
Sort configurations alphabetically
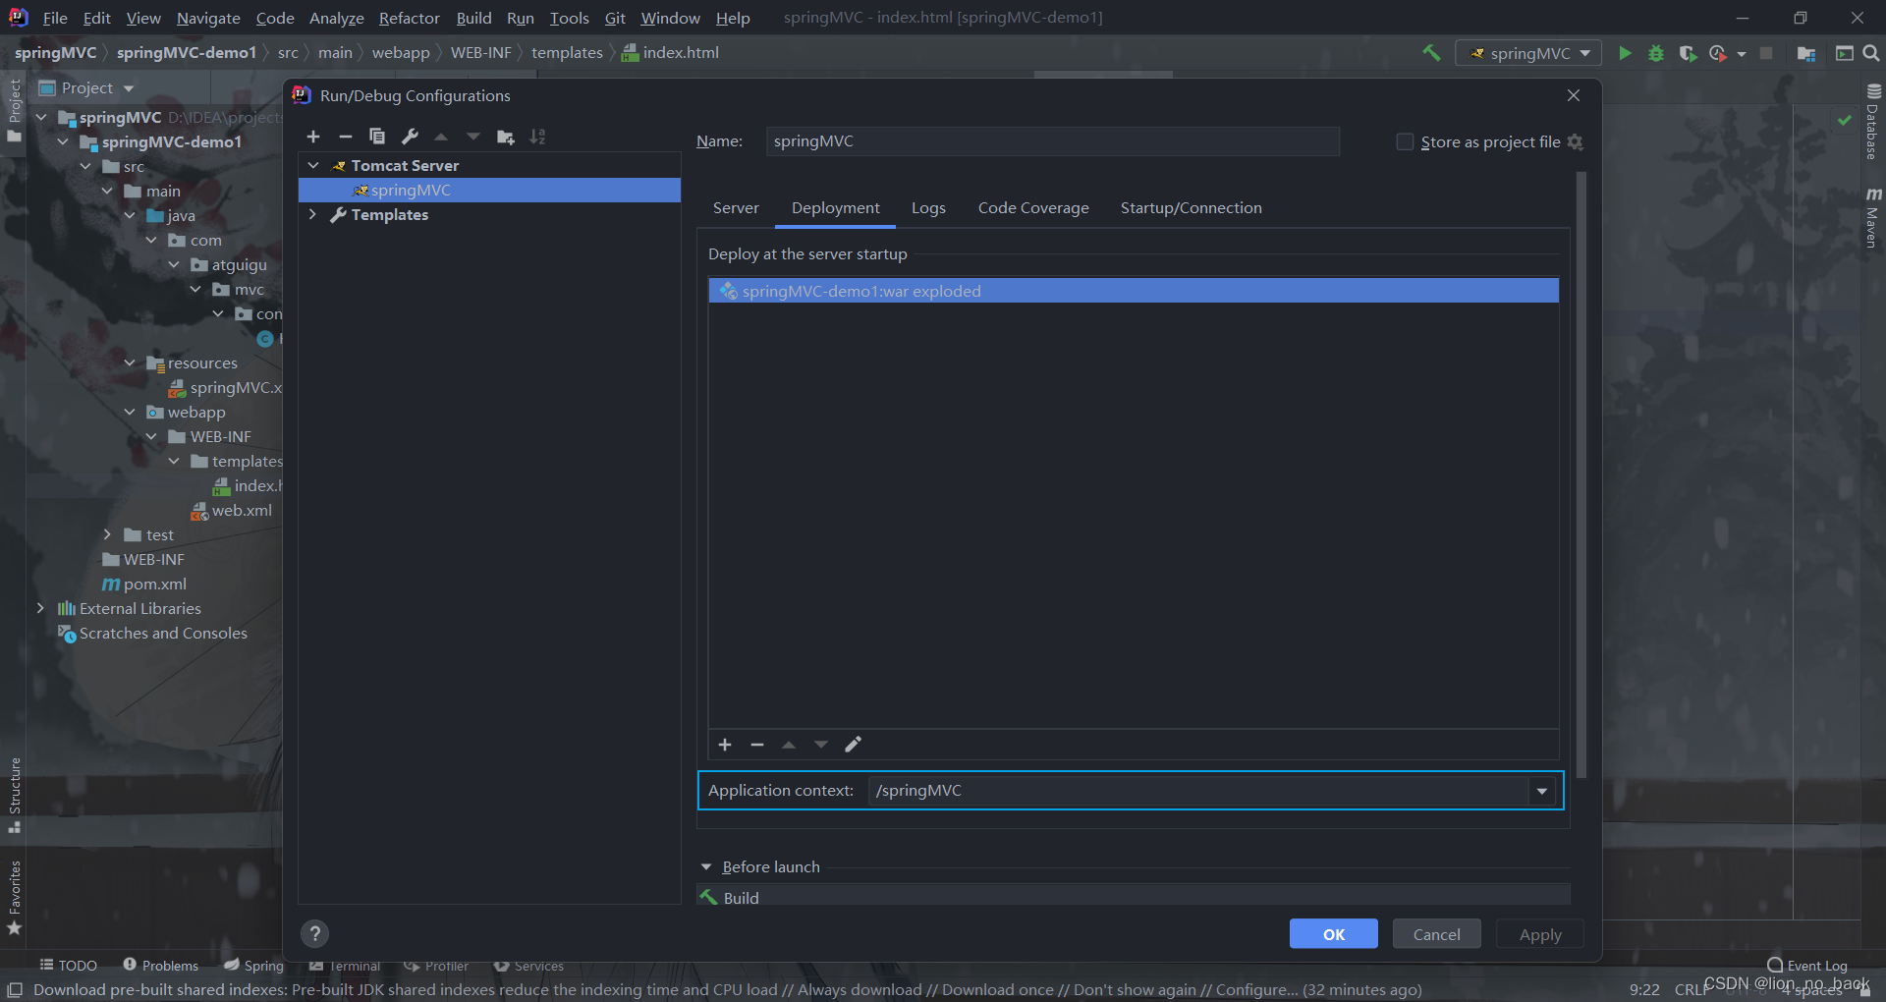(x=537, y=137)
